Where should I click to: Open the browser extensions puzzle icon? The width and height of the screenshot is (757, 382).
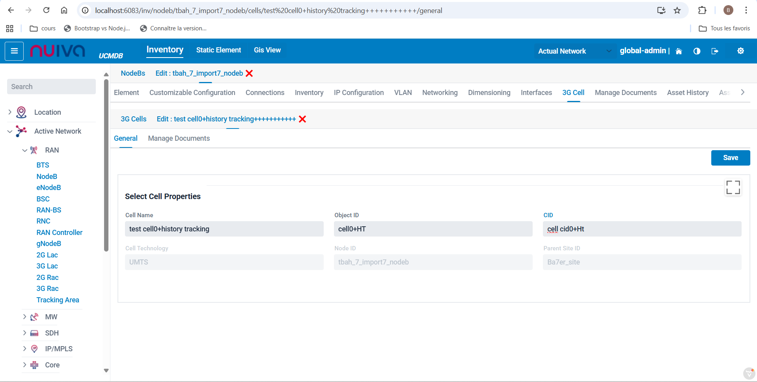pos(702,10)
